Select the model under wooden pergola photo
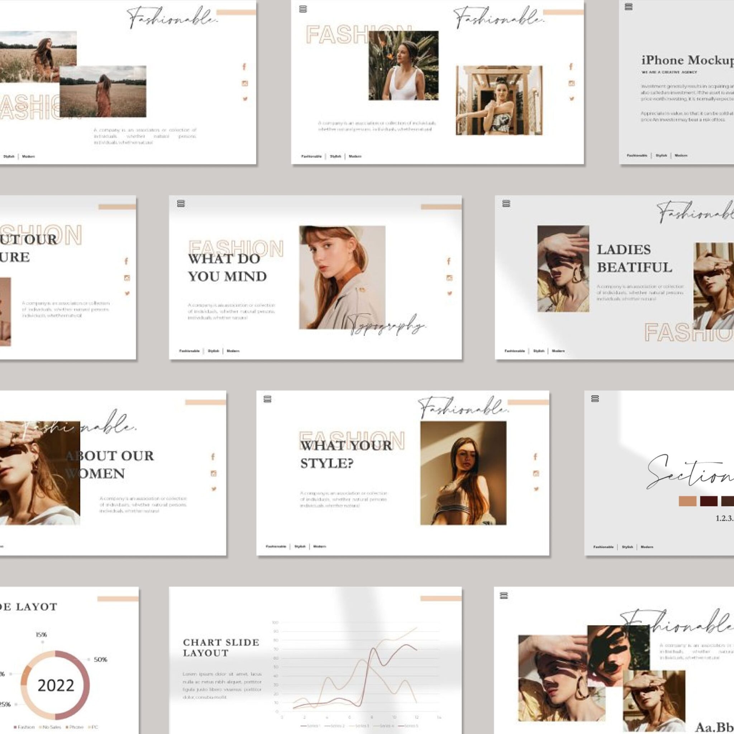Viewport: 734px width, 734px height. click(499, 100)
